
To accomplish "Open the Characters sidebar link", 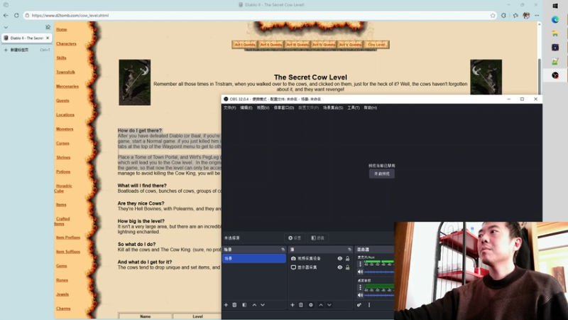I will (66, 43).
